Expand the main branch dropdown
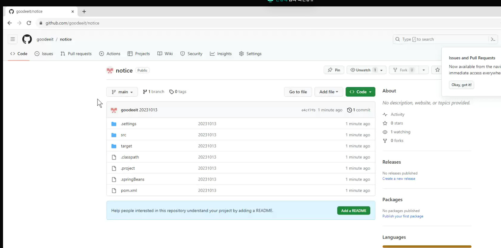The image size is (501, 248). tap(122, 92)
